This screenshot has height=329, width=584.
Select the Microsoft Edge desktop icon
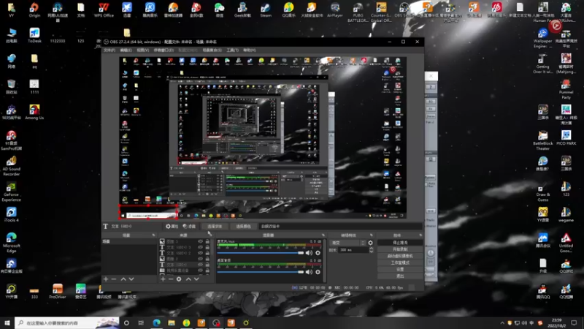11,243
